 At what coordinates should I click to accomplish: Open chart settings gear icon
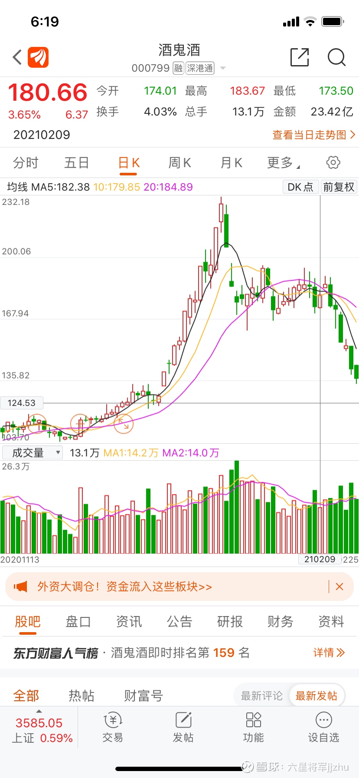click(x=333, y=163)
